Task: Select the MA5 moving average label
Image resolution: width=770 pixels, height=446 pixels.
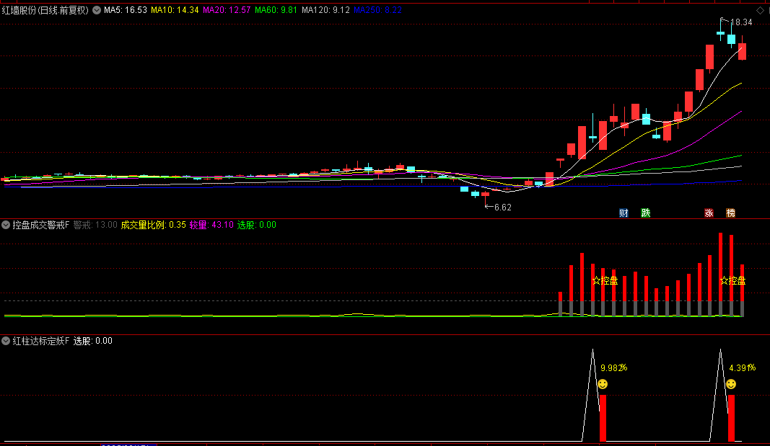Action: (126, 11)
